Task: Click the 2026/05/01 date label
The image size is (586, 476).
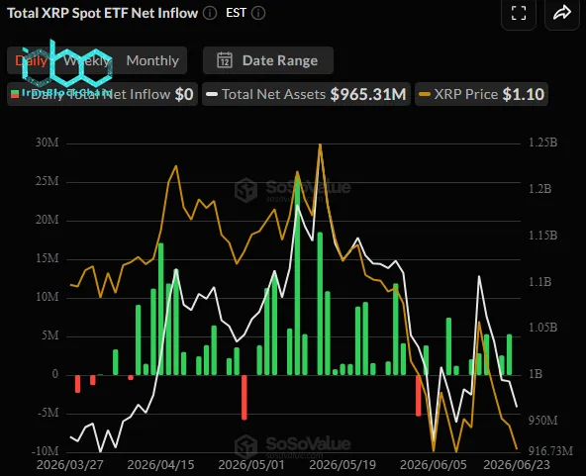Action: pos(251,465)
